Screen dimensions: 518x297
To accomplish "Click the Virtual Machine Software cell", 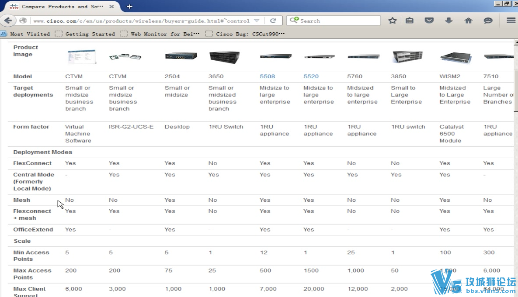I will pyautogui.click(x=78, y=134).
